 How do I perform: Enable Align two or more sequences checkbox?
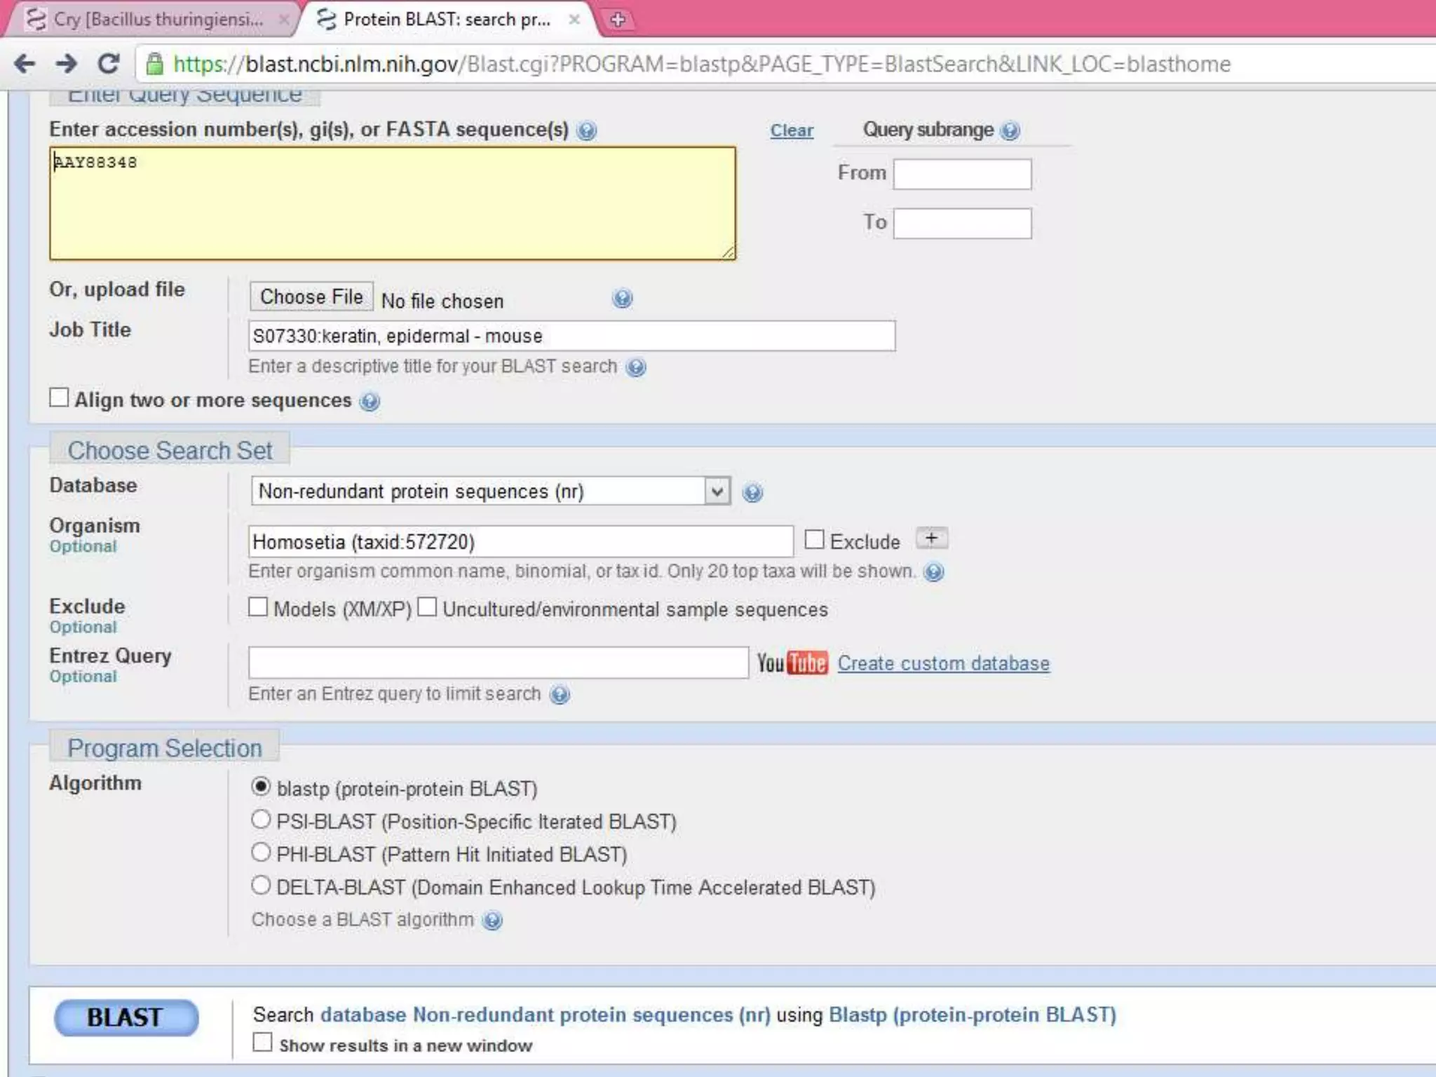point(60,398)
